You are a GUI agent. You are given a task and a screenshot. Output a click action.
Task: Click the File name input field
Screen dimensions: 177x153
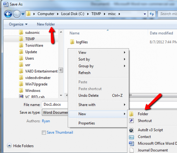click(x=55, y=104)
